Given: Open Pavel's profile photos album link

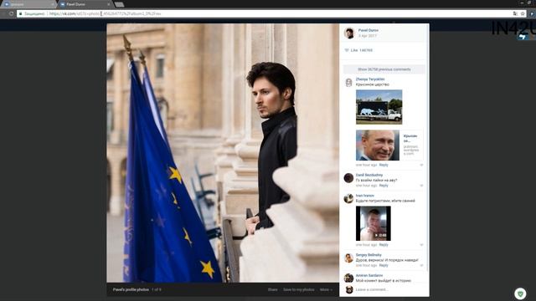Looking at the screenshot, I should (131, 290).
